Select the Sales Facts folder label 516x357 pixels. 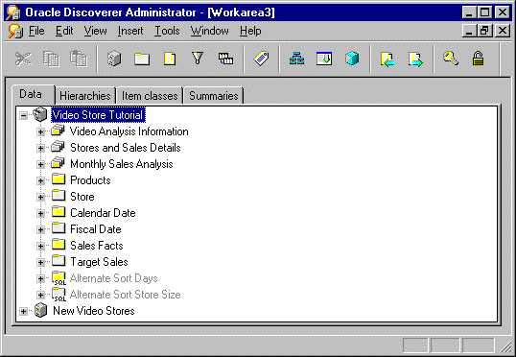click(97, 246)
